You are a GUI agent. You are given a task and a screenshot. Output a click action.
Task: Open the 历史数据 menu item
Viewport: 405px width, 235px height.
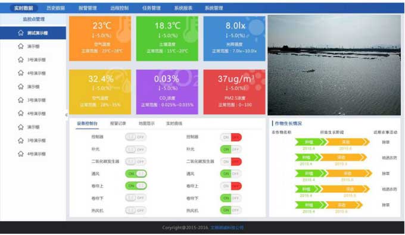55,8
